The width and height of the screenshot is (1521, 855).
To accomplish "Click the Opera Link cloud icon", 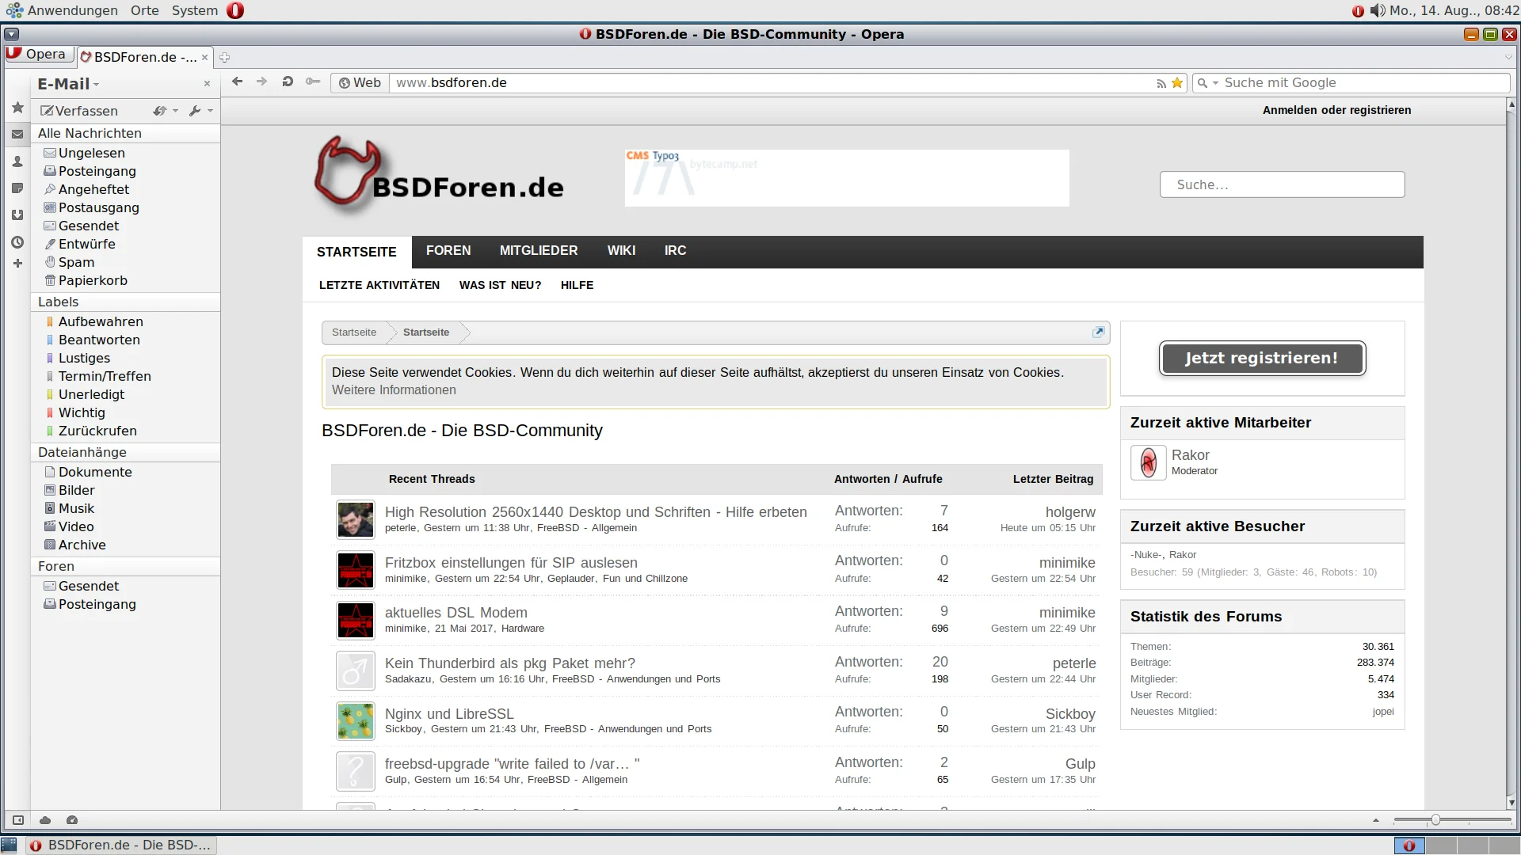I will tap(45, 820).
